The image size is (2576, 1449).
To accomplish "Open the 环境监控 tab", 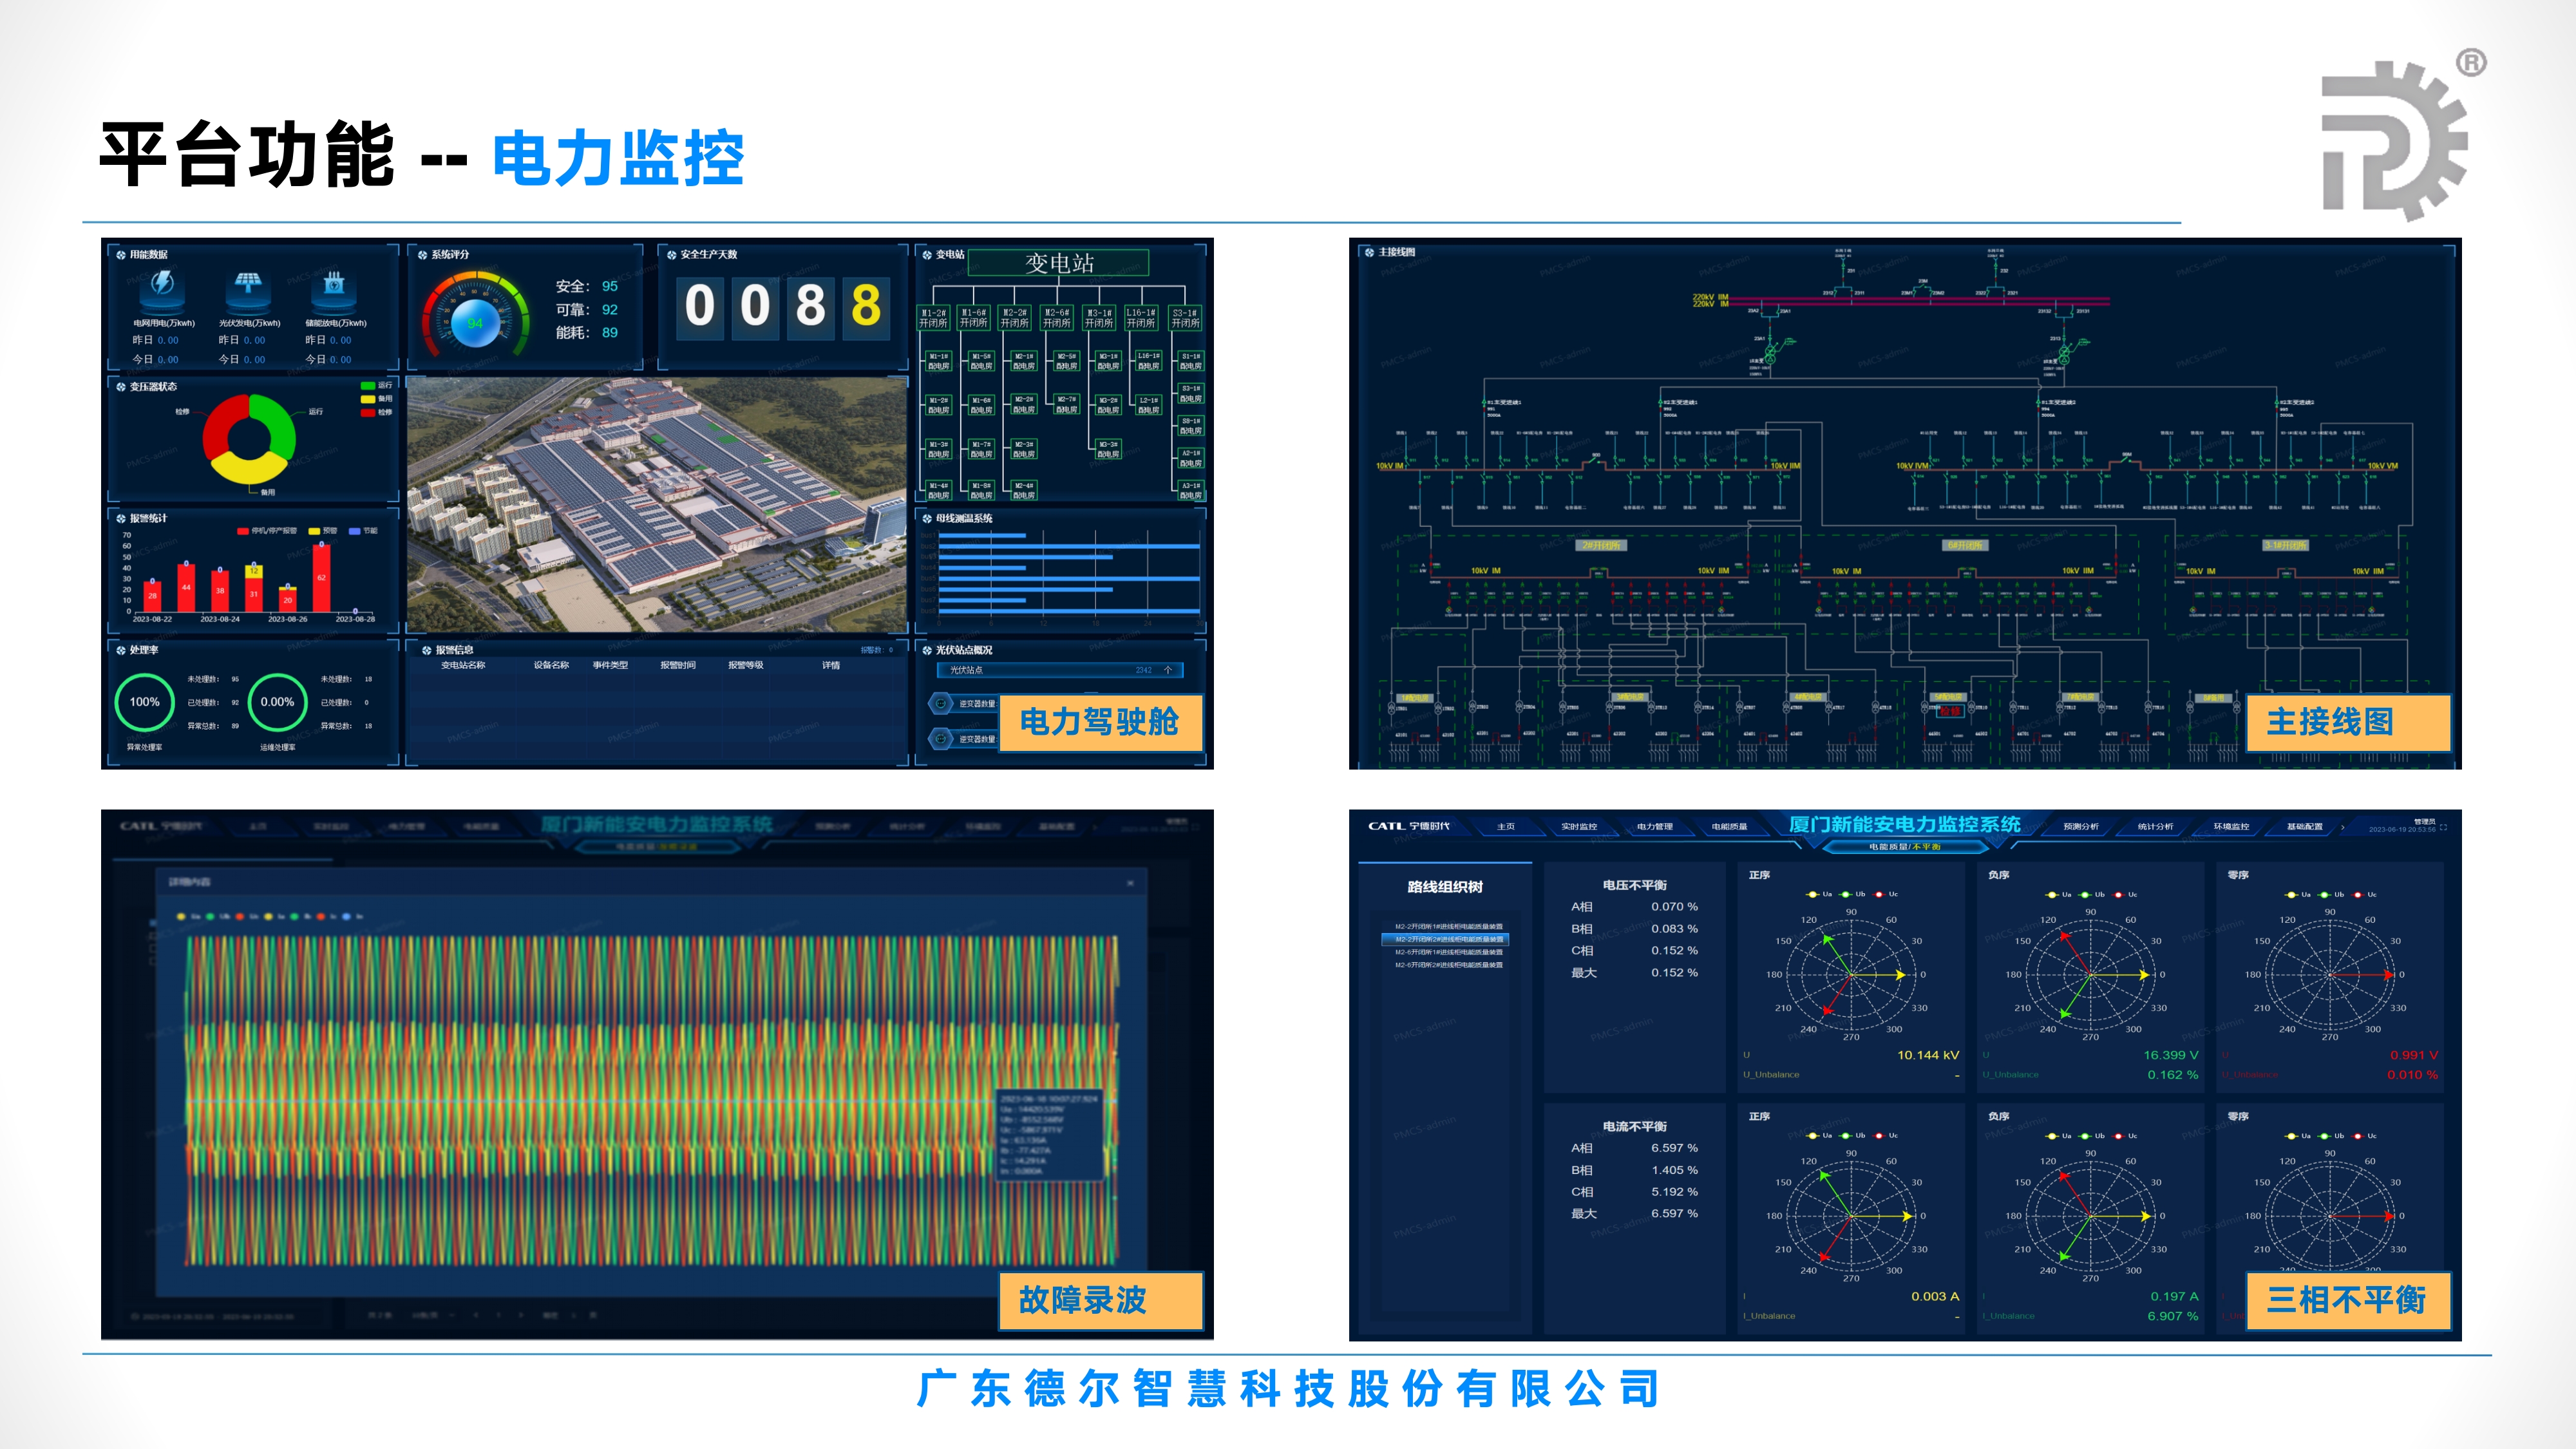I will click(x=2231, y=827).
